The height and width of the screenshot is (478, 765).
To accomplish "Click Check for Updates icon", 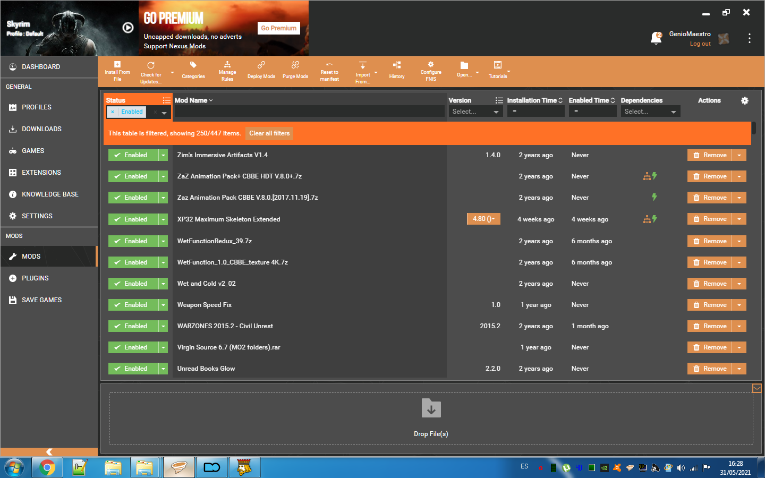I will [151, 65].
